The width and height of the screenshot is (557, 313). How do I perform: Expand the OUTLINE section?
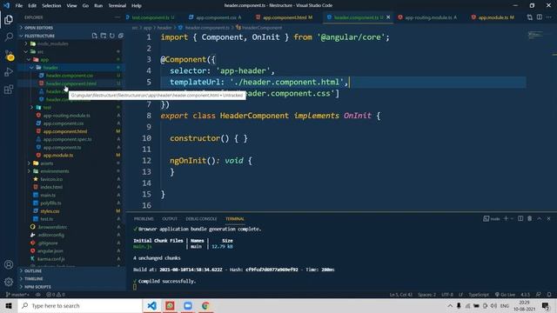pos(33,270)
